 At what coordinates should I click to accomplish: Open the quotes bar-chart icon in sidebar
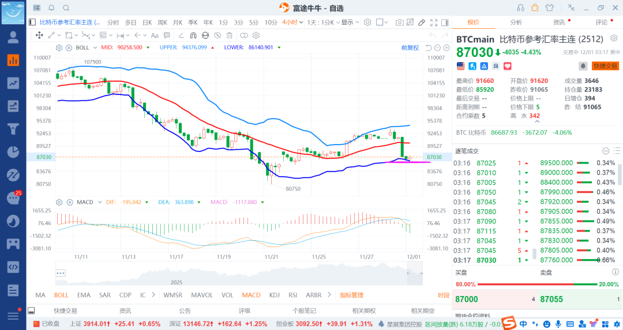pos(13,60)
